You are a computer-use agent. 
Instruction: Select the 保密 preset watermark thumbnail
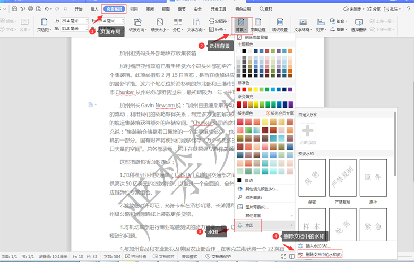(311, 177)
